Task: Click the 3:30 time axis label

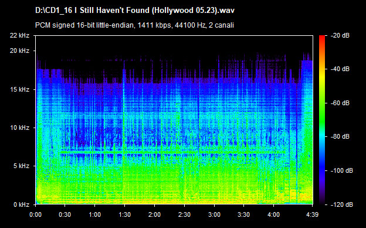Action: coord(243,214)
